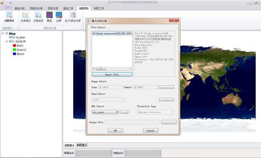
Task: Select the roi_layer tree item
Action: (x=20, y=37)
